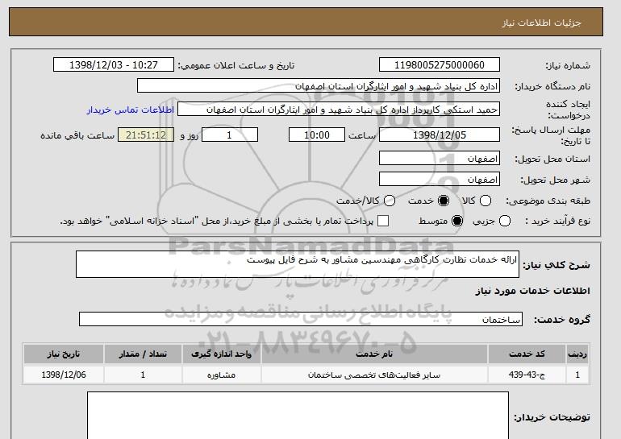Select the کالا radio button
This screenshot has height=439, width=621.
tap(486, 201)
